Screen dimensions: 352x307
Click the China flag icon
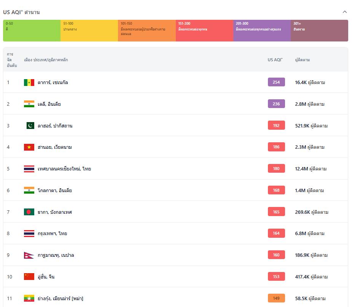point(29,277)
